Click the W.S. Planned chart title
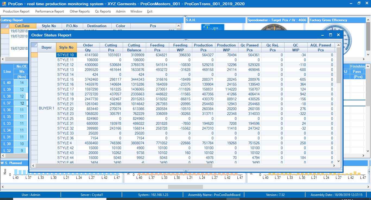Viewport: 371px width, 200px height. coord(11,163)
